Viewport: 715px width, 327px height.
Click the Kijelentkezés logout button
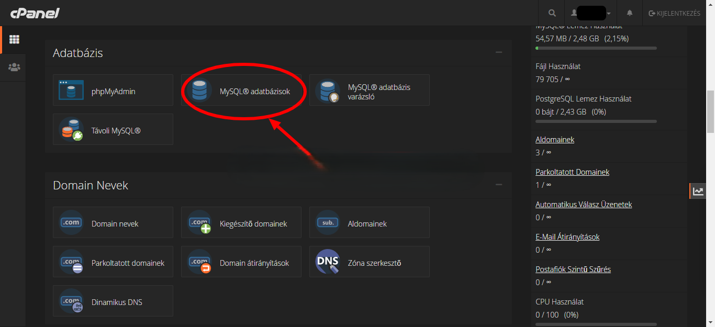[674, 13]
